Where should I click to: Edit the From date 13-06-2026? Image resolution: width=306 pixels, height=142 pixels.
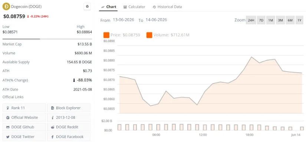[x=124, y=20]
